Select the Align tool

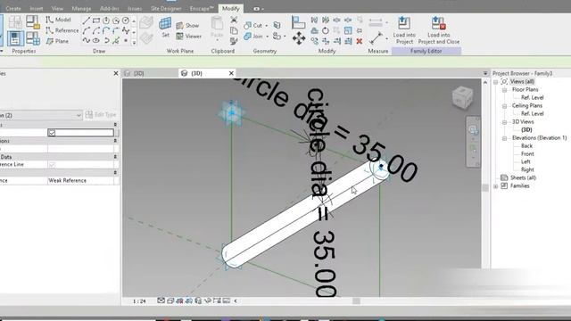(x=298, y=22)
